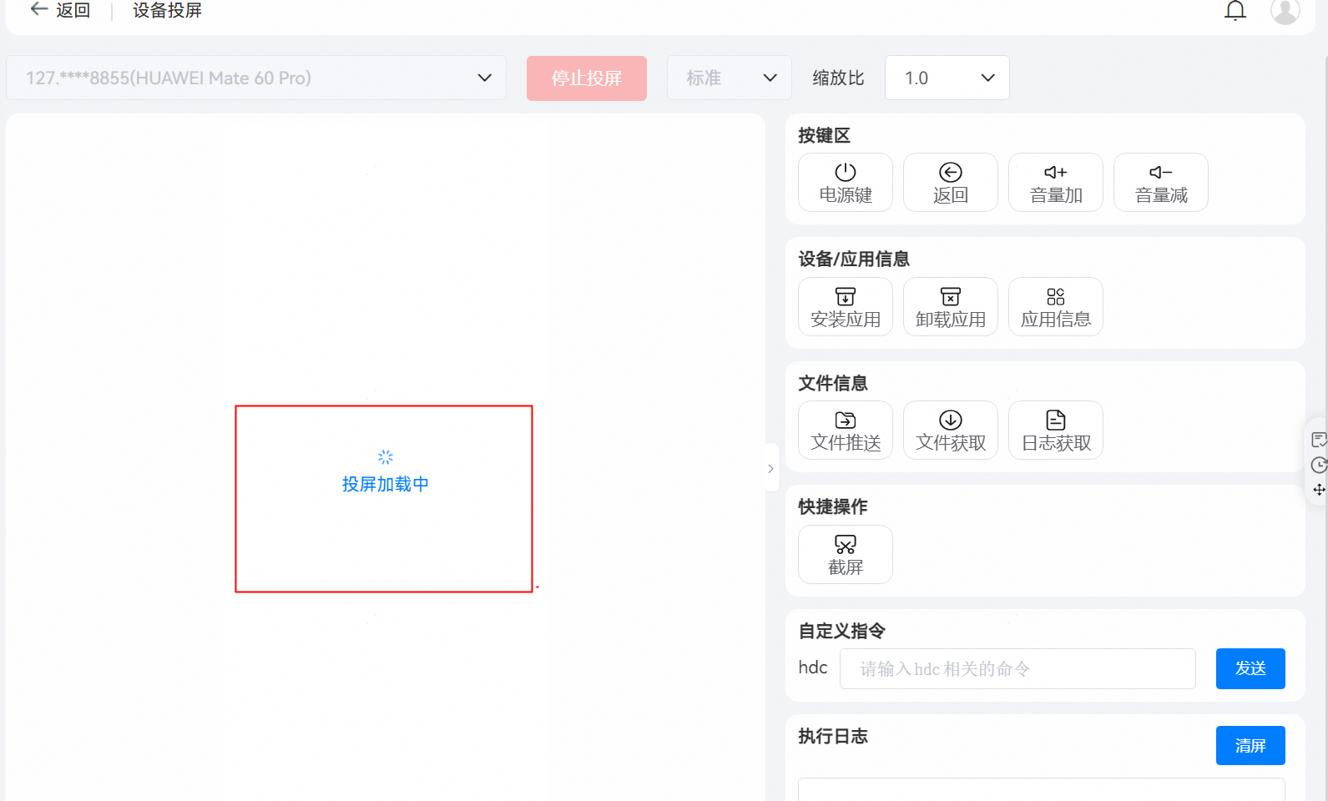Open 文件推送 file push tool

click(x=845, y=431)
